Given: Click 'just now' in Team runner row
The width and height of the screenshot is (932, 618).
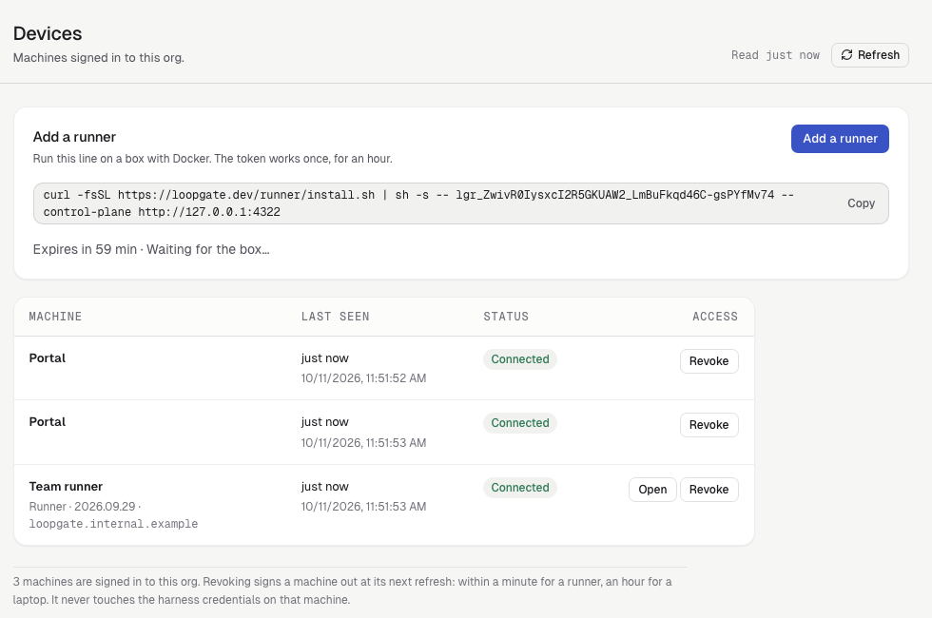Looking at the screenshot, I should coord(324,487).
